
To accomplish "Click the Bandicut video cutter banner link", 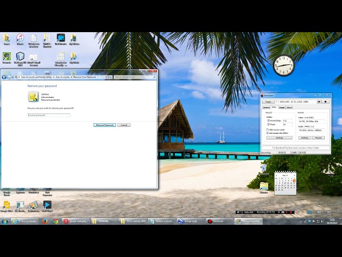I will tap(296, 148).
